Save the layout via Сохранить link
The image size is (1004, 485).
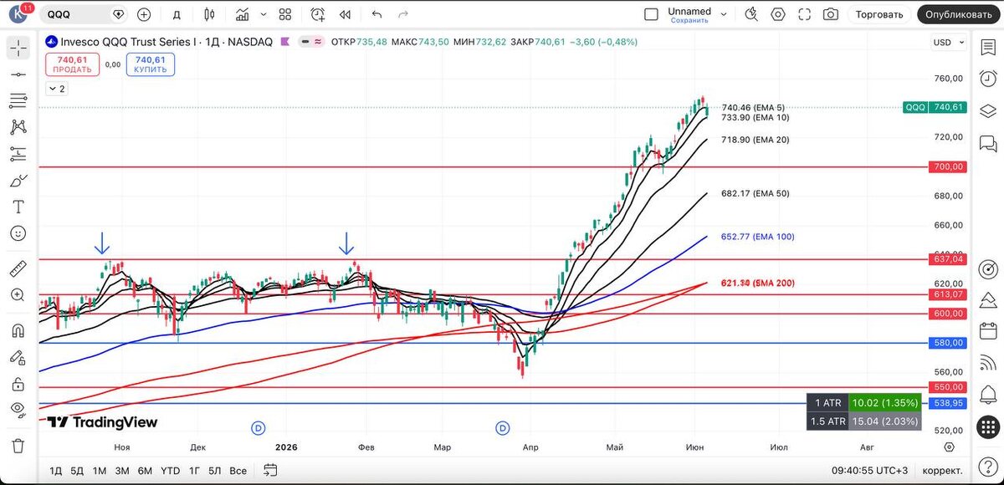[x=689, y=20]
